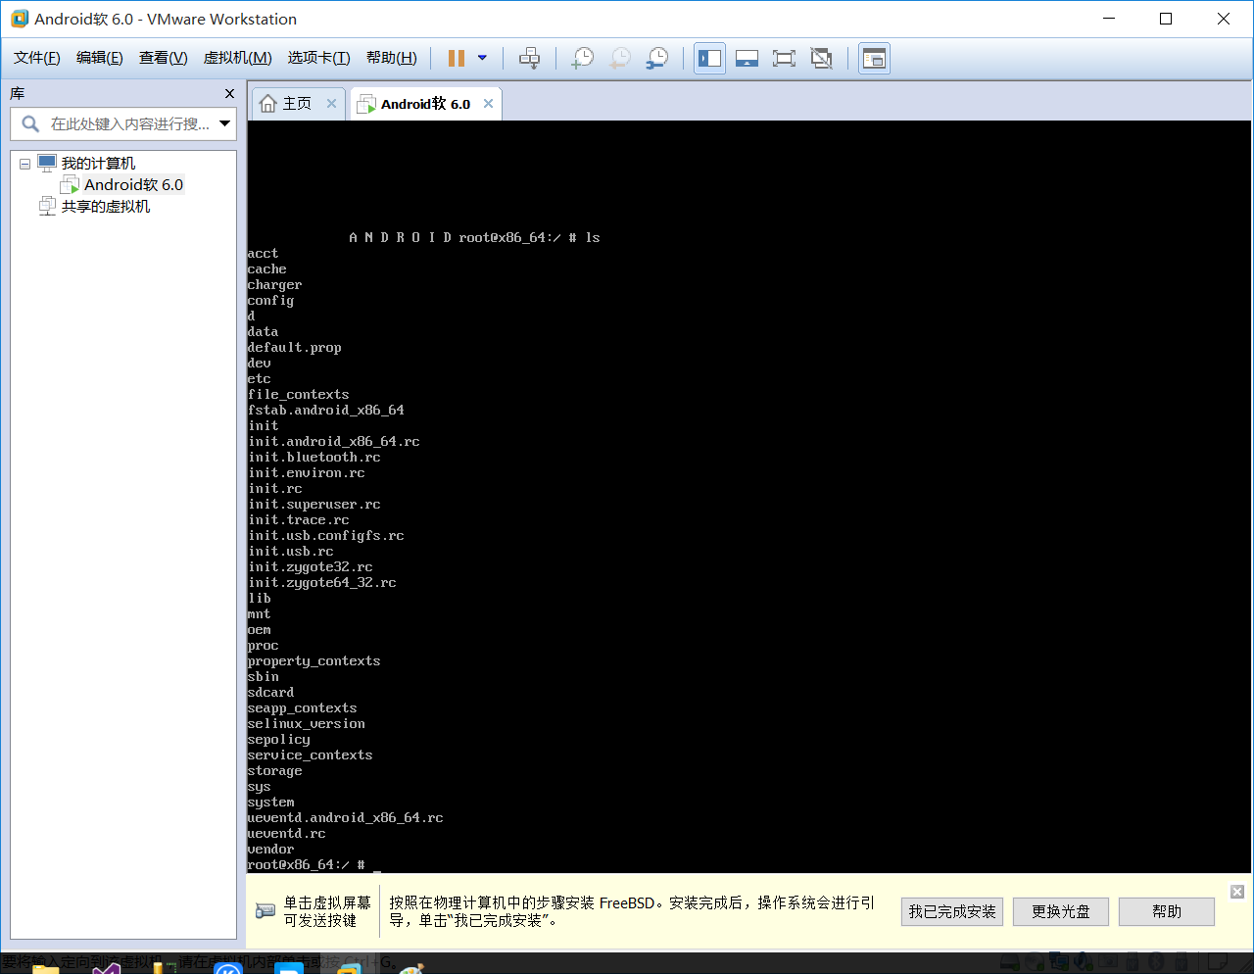The width and height of the screenshot is (1254, 974).
Task: Dismiss the install hint bar
Action: pos(1237,892)
